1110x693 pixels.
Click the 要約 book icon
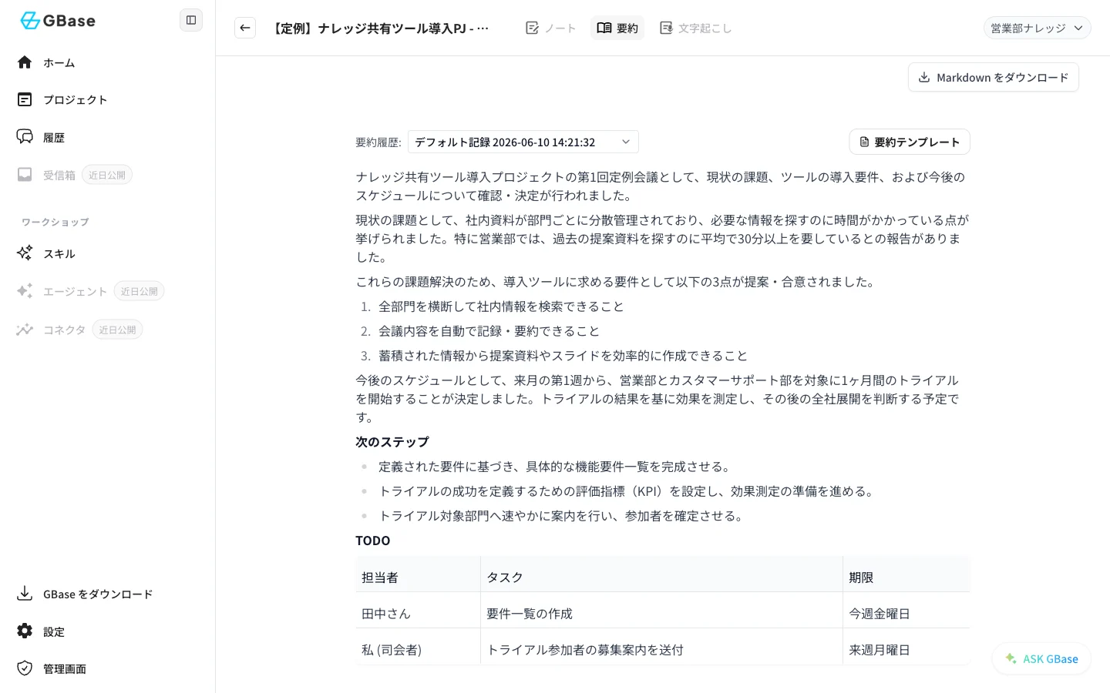[604, 28]
